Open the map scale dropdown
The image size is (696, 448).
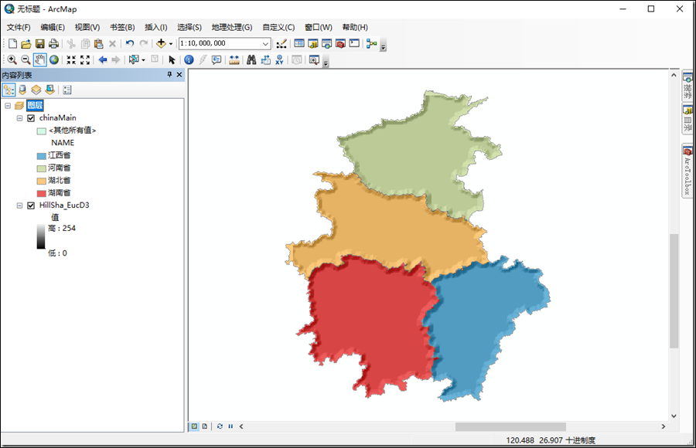(264, 43)
